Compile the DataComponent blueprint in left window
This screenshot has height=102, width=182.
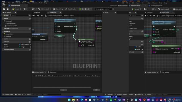pyautogui.click(x=16, y=9)
